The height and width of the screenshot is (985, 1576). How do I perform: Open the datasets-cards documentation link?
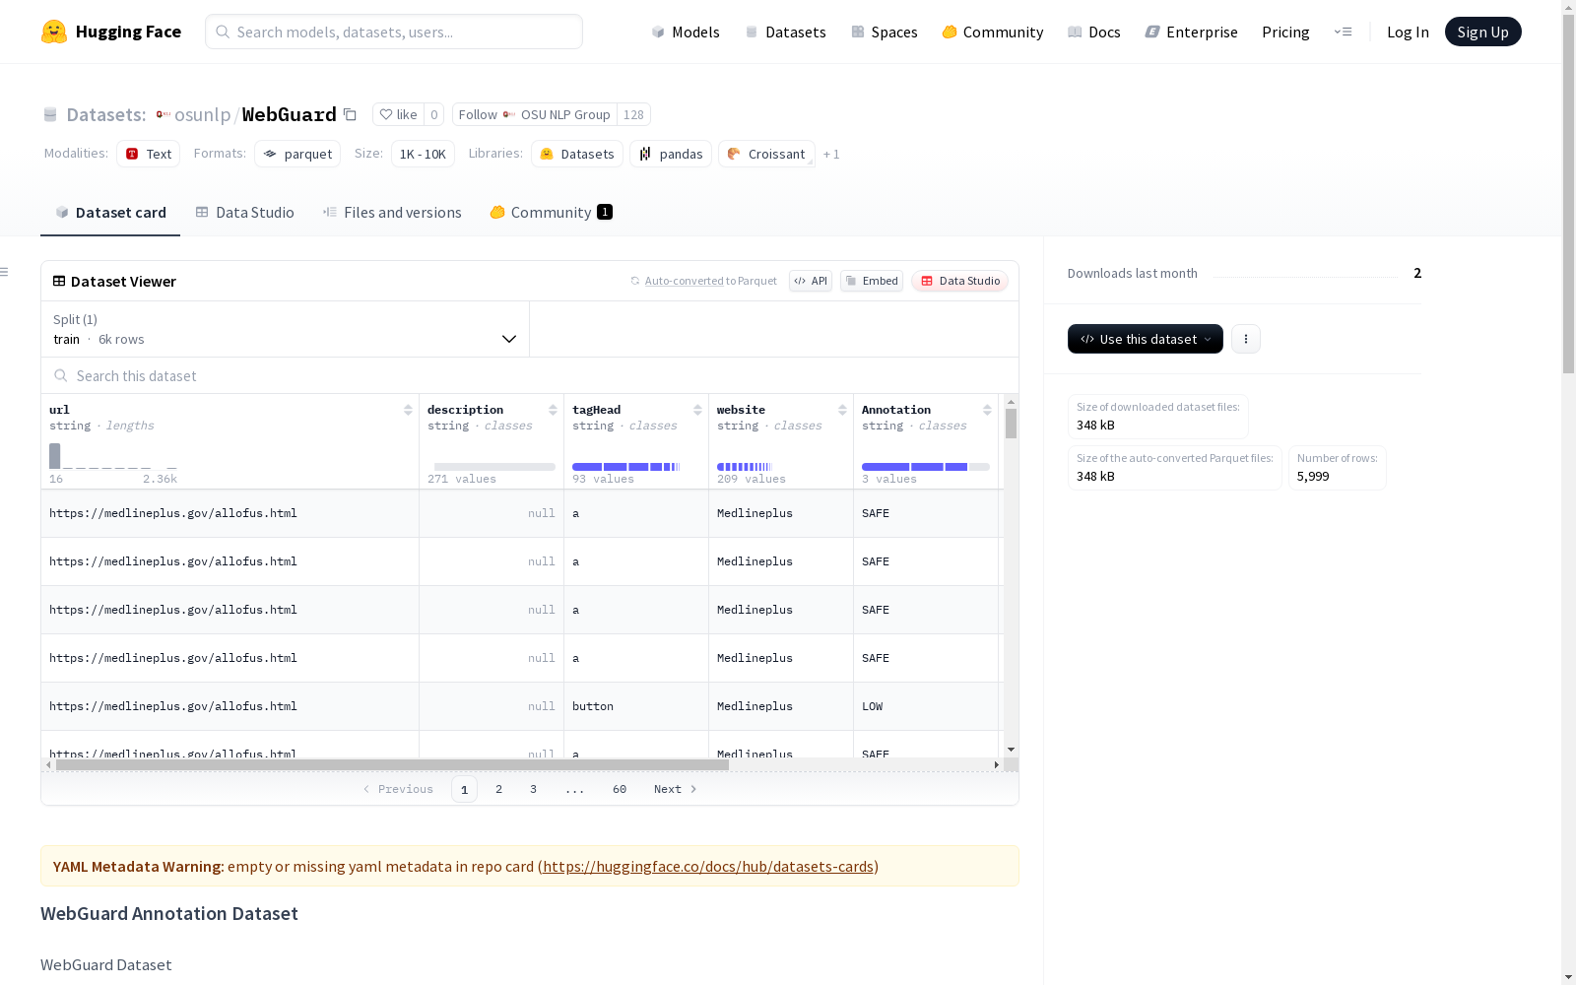(x=708, y=866)
